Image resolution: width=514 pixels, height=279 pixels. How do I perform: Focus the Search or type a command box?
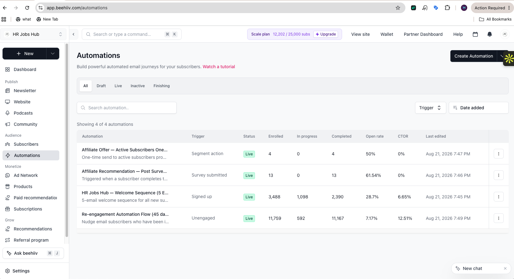click(132, 34)
